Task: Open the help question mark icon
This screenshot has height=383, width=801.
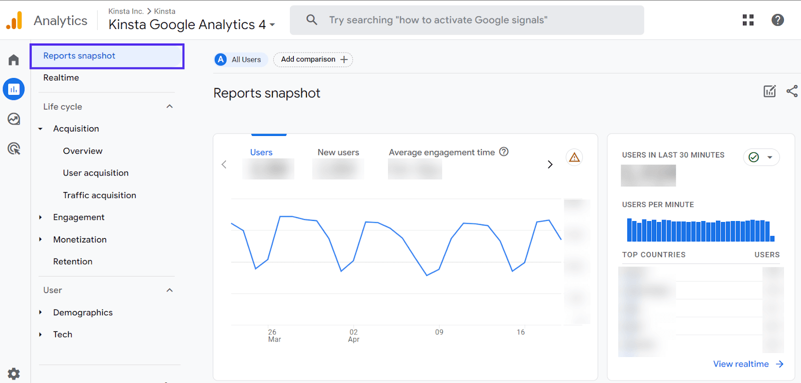Action: 777,20
